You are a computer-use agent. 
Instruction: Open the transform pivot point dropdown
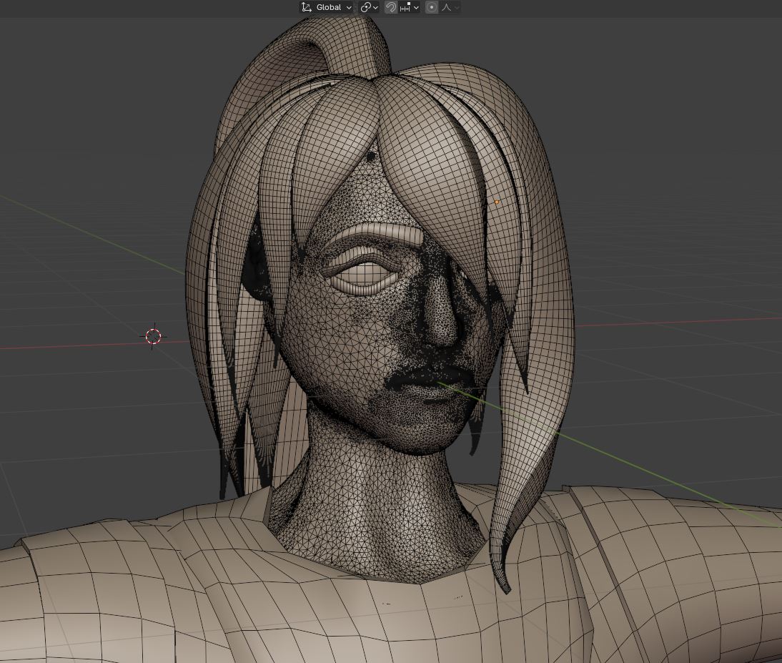[369, 7]
